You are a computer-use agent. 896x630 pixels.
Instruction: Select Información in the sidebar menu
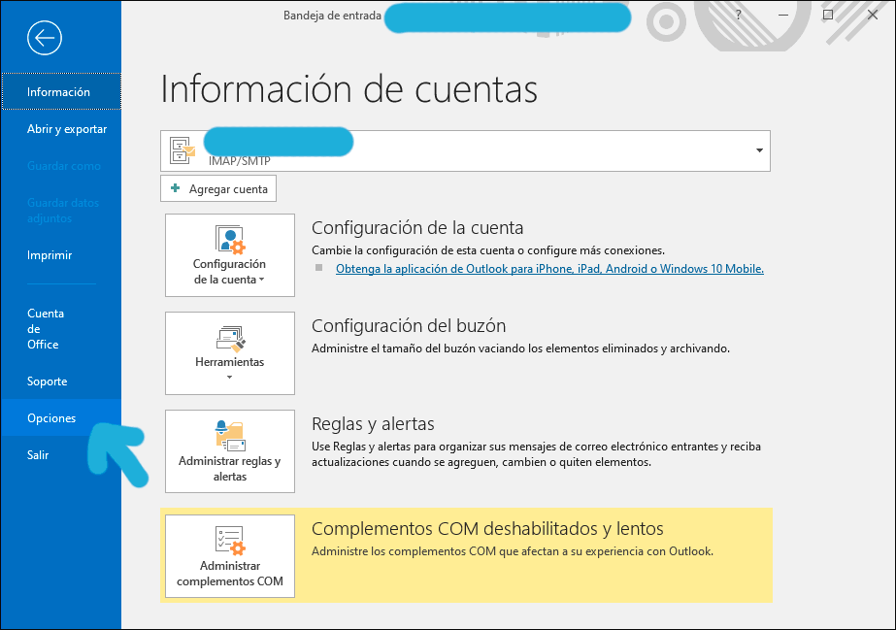(x=61, y=91)
